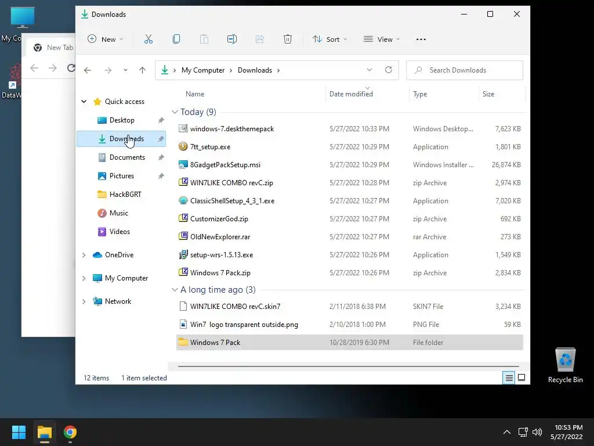The height and width of the screenshot is (446, 594).
Task: Refresh the Downloads folder view
Action: (x=389, y=70)
